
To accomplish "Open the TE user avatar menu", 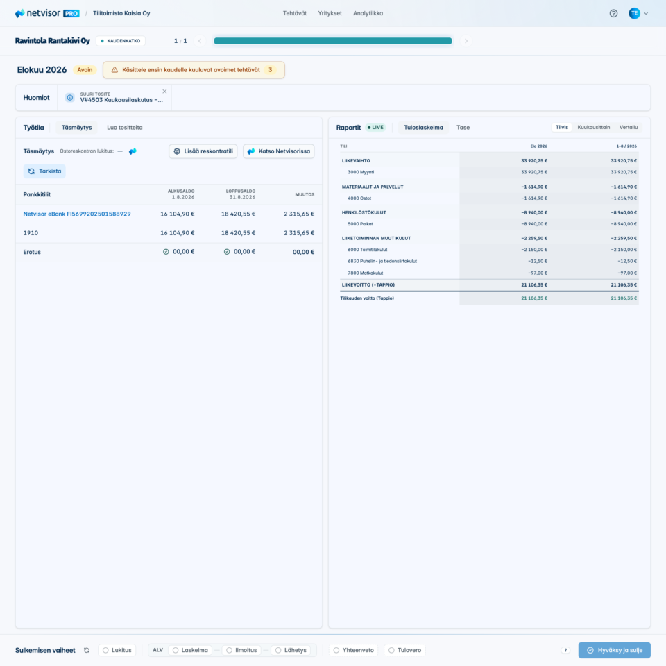I will (638, 13).
